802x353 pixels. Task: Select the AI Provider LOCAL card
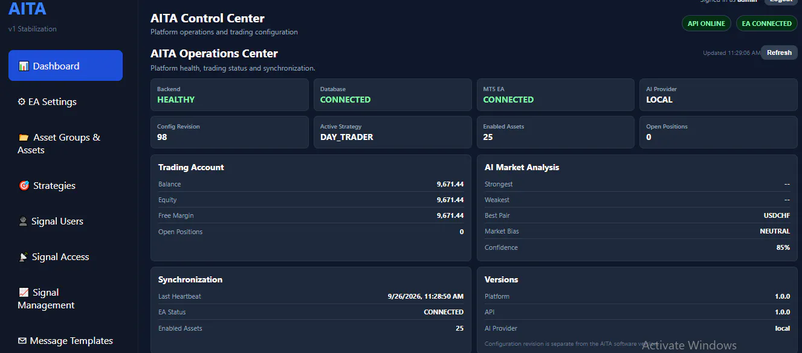pos(719,95)
